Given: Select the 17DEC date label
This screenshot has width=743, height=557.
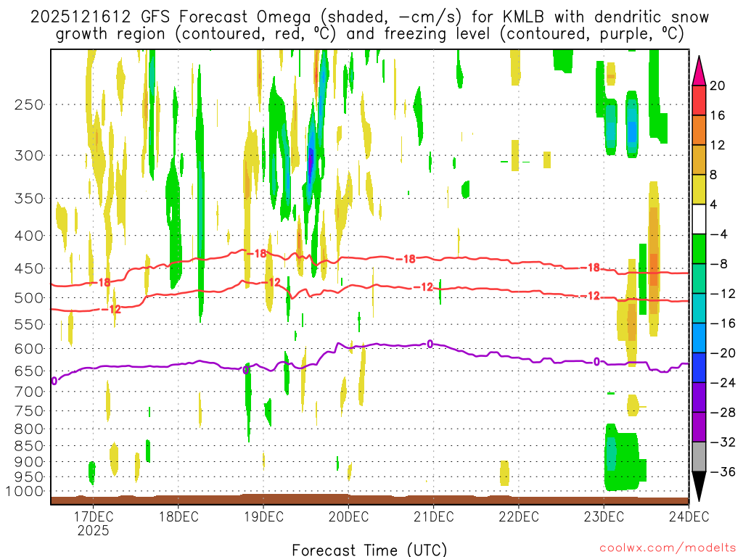Looking at the screenshot, I should tap(93, 516).
